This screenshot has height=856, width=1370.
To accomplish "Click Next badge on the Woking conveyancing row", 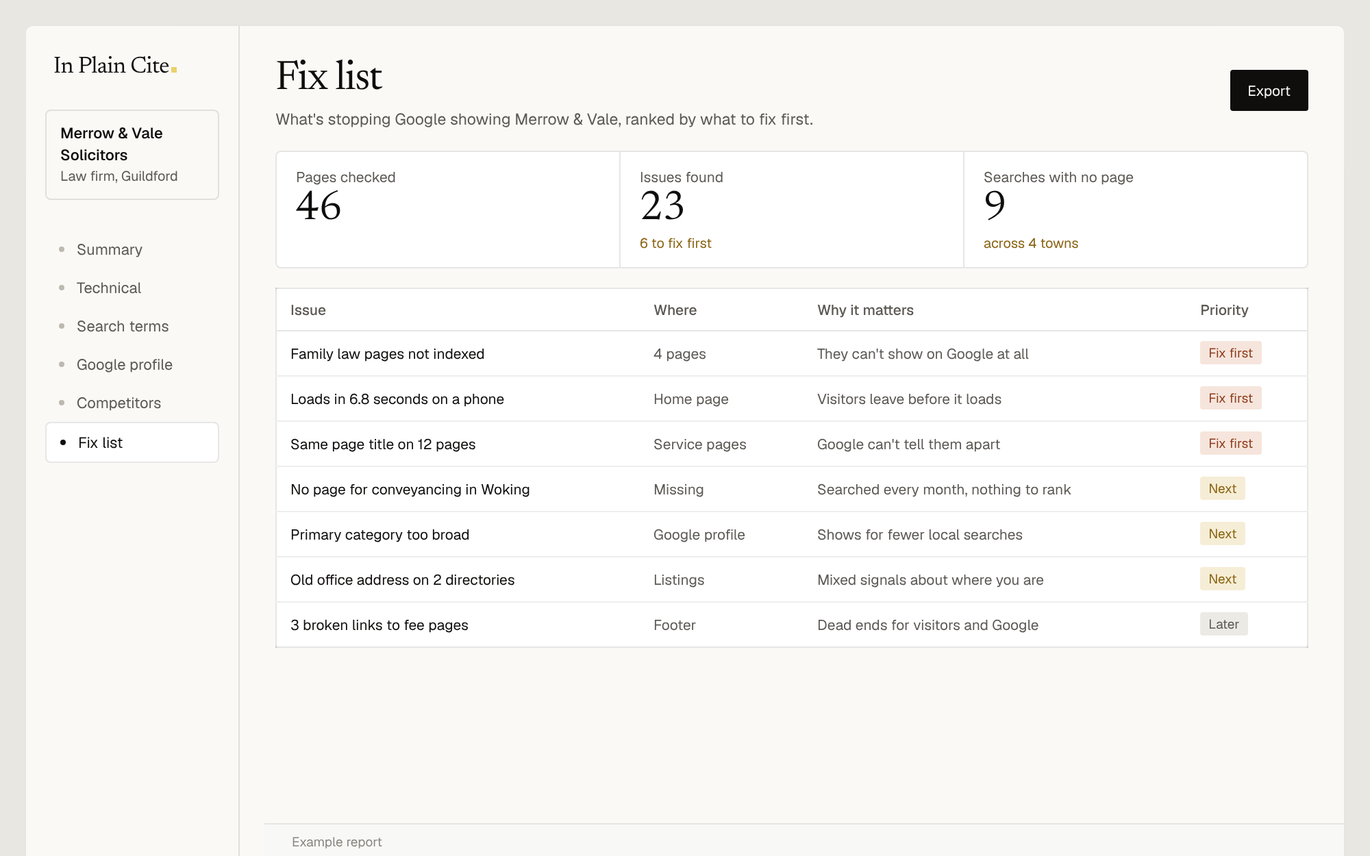I will 1222,489.
